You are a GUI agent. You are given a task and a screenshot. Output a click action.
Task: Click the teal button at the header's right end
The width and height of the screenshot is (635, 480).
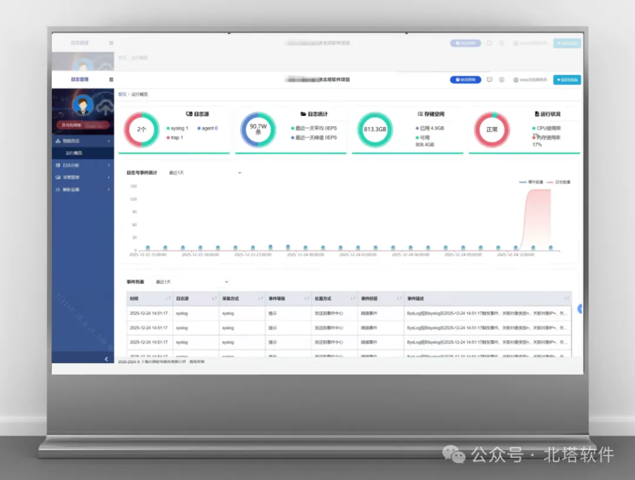tap(567, 80)
